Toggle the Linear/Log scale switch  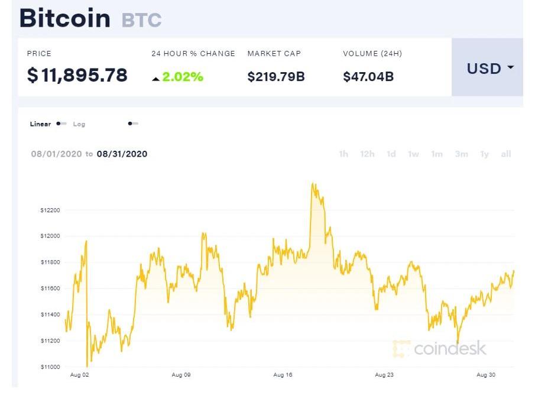coord(61,124)
